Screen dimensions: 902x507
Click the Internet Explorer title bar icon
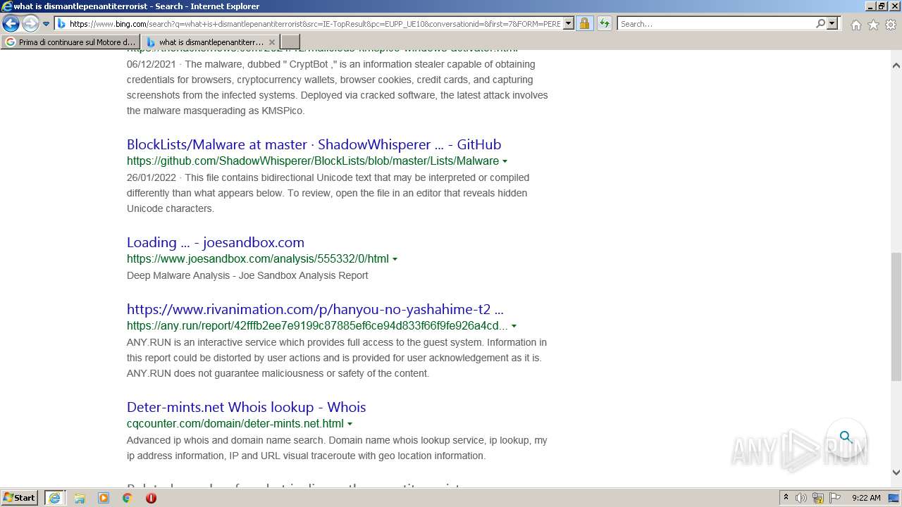(7, 6)
